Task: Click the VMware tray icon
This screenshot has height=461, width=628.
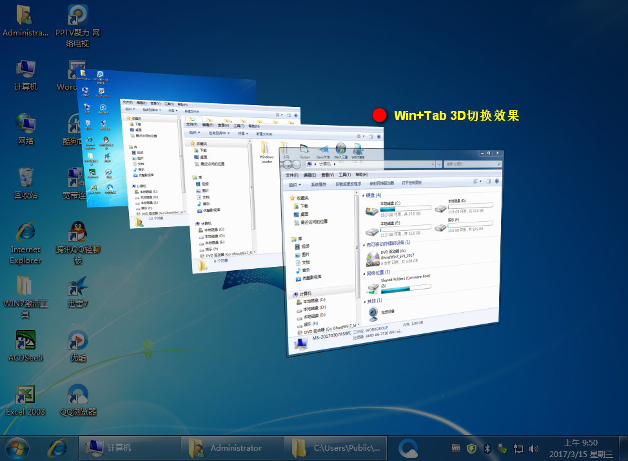Action: click(456, 449)
